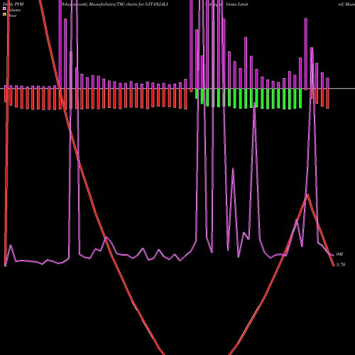Select the Volume legend label
Screen dimensions: 355x355
click(14, 10)
